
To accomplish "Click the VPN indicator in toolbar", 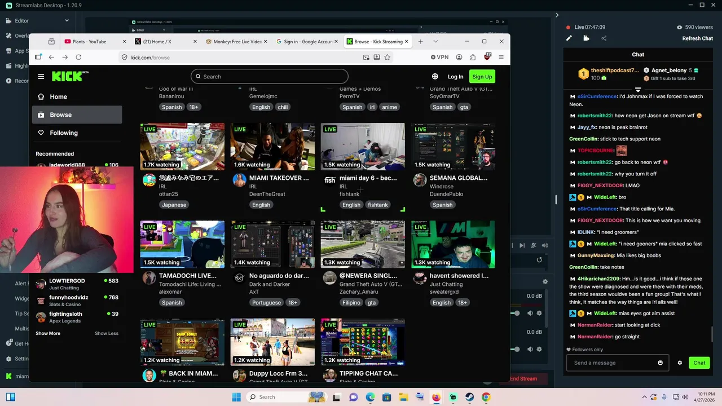I will click(439, 57).
